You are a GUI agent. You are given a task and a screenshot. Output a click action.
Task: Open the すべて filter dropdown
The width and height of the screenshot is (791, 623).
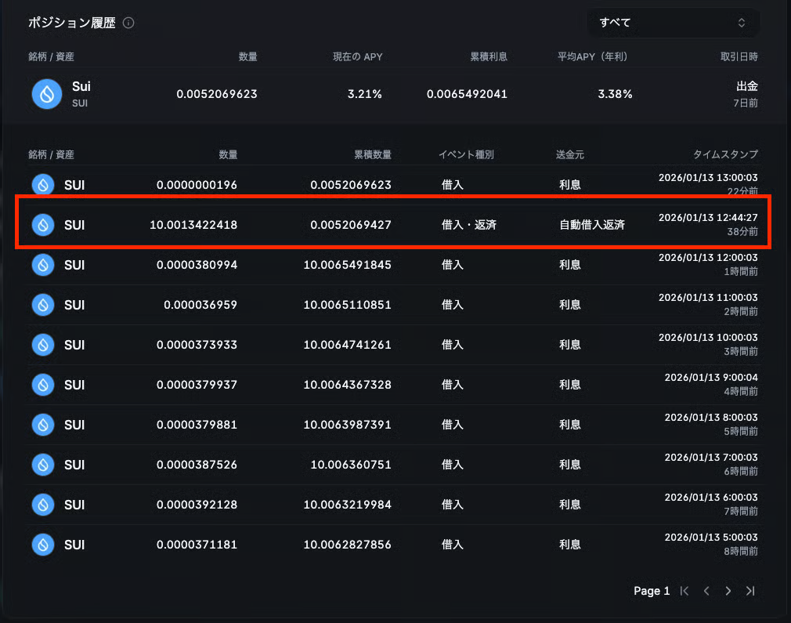[x=672, y=23]
